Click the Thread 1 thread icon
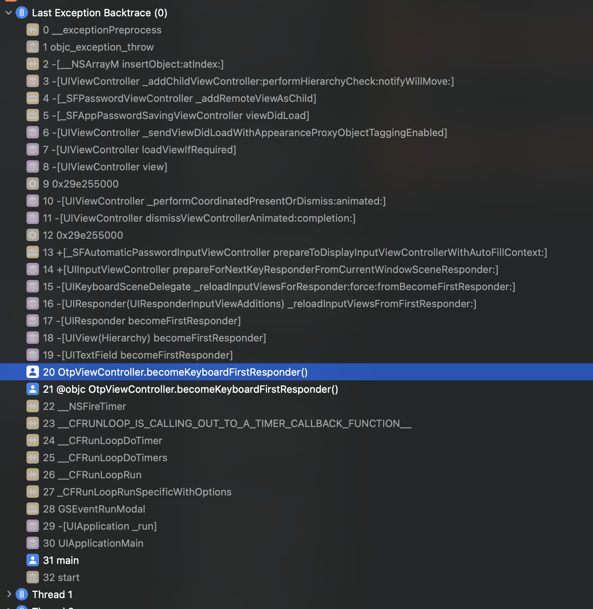Screen dimensions: 593x609 22,594
